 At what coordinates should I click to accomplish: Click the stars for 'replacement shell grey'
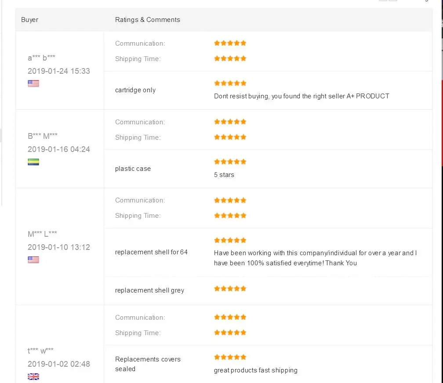tap(230, 289)
